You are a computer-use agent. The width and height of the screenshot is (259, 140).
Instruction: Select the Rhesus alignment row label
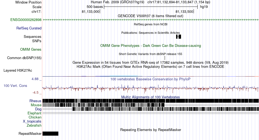(x=35, y=101)
